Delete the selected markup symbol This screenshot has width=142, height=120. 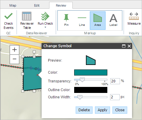click(84, 110)
